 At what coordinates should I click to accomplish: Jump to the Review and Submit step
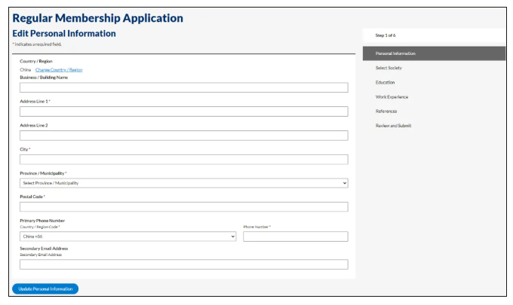[x=393, y=125]
